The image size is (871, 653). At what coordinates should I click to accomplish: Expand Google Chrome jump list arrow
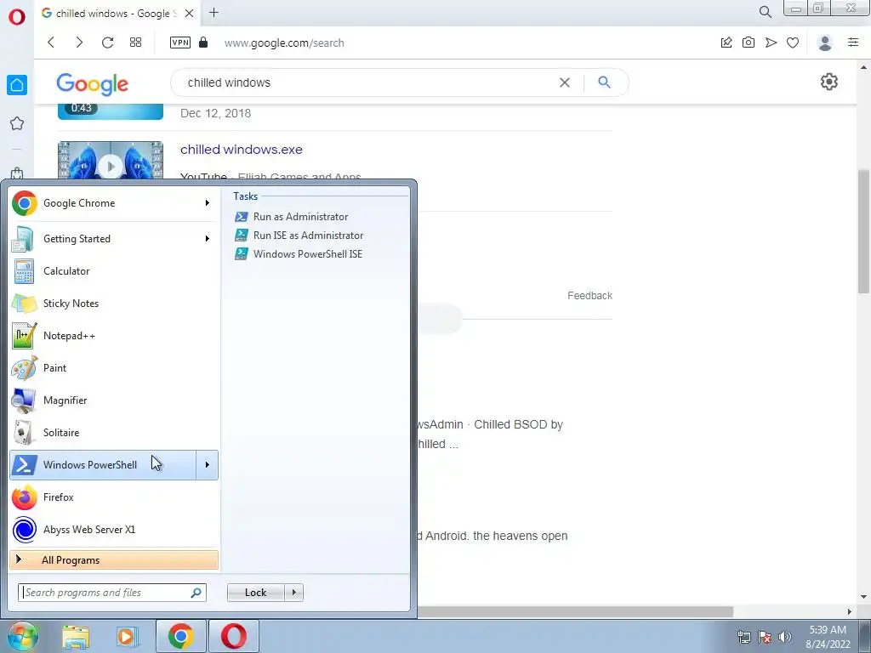tap(208, 203)
